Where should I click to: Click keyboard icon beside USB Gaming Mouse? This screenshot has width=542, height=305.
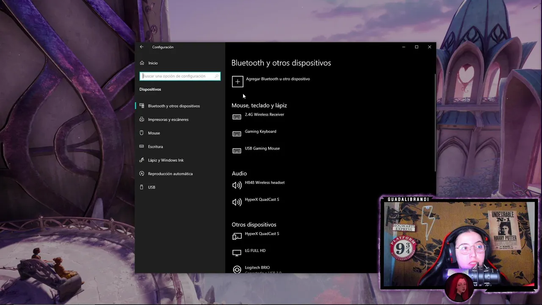pyautogui.click(x=237, y=151)
